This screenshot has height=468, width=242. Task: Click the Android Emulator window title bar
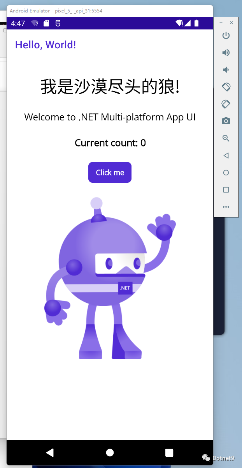[x=110, y=11]
